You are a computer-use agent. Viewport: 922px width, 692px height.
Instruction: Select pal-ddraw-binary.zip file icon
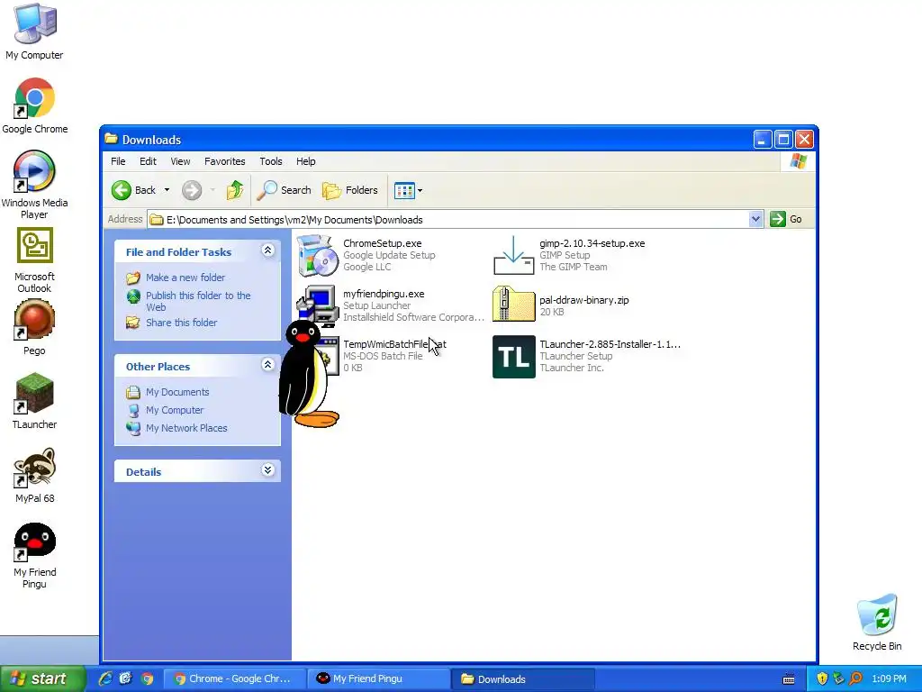[513, 305]
